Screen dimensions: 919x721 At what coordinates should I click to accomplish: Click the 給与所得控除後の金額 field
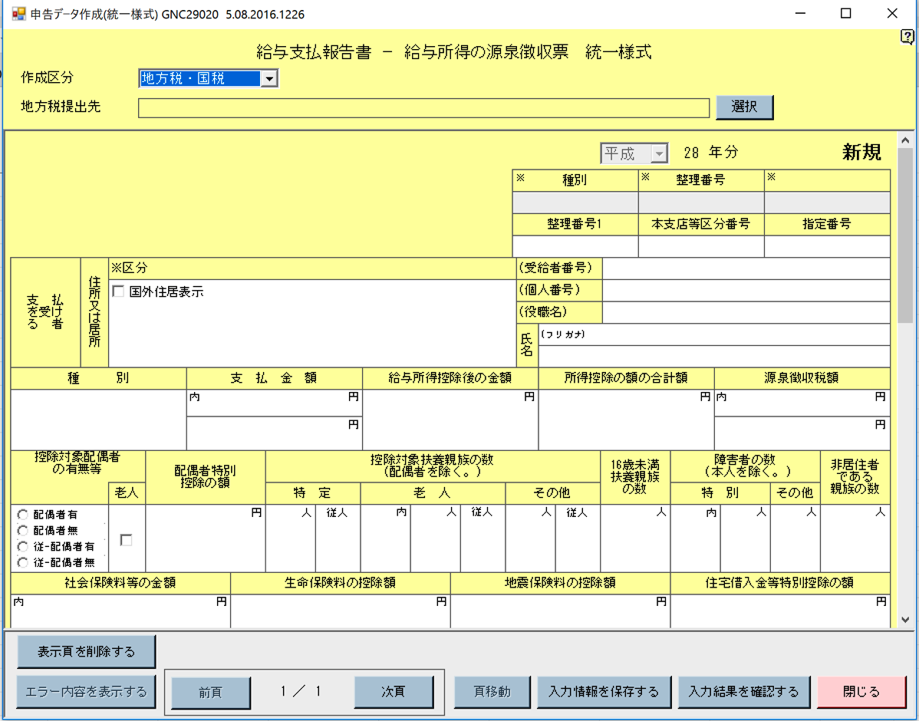(x=450, y=420)
